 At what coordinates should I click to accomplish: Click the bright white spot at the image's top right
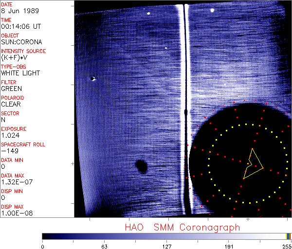(x=212, y=10)
